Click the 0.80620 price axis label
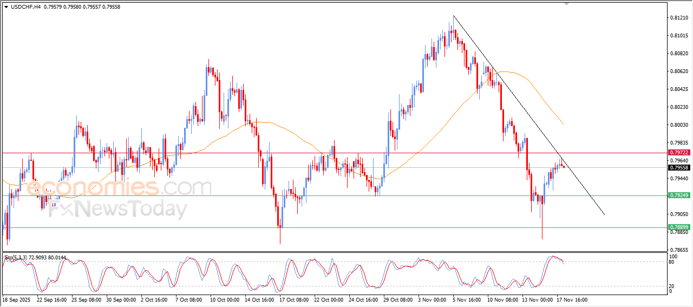Screen dimensions: 693x307 pyautogui.click(x=679, y=71)
